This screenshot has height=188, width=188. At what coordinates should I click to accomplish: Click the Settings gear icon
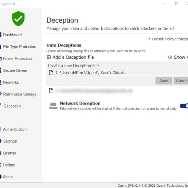[1, 141]
